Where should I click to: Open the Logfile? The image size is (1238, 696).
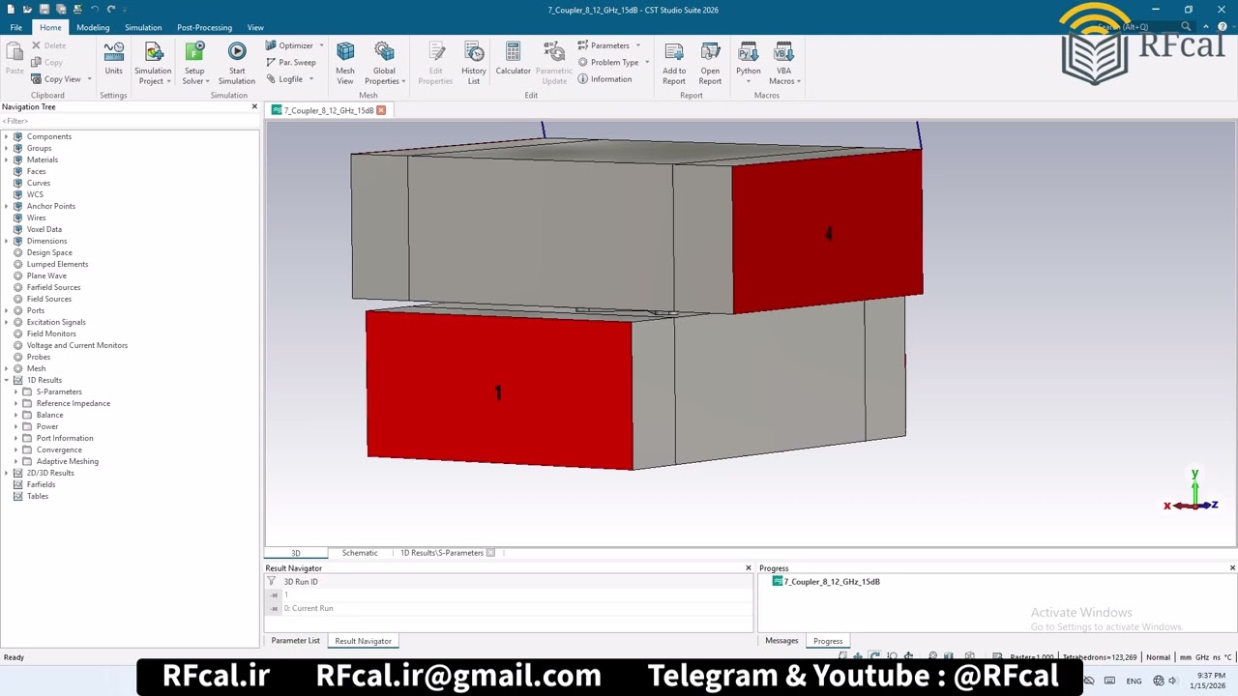[x=284, y=79]
